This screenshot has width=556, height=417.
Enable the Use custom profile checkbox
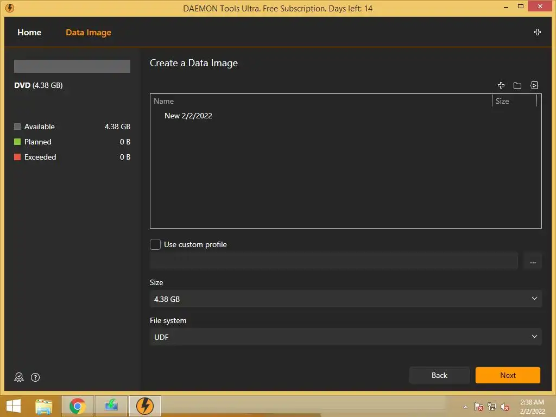tap(155, 244)
